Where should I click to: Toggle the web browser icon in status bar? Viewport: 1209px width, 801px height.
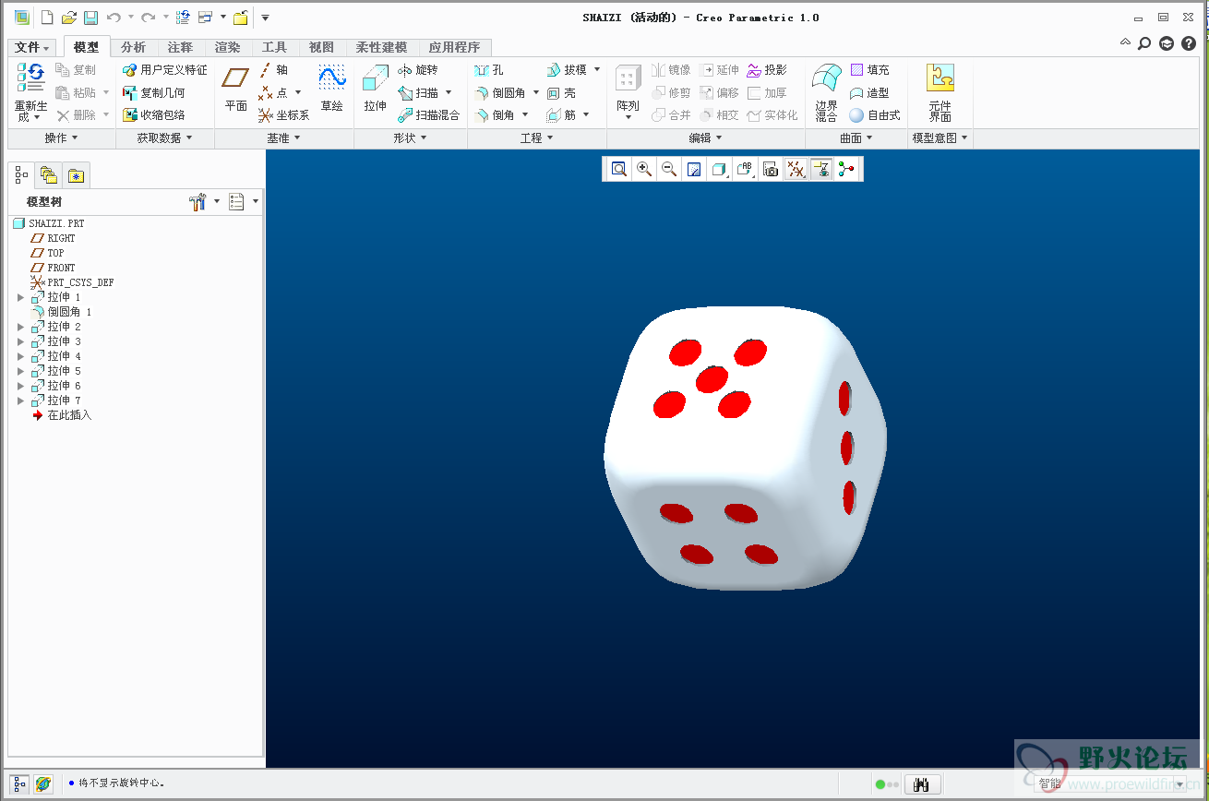[x=43, y=784]
